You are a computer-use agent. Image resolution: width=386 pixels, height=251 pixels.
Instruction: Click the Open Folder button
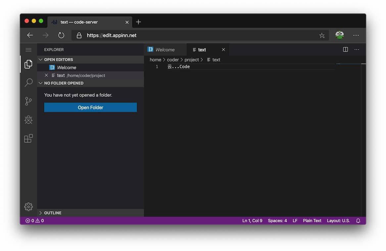click(x=90, y=107)
